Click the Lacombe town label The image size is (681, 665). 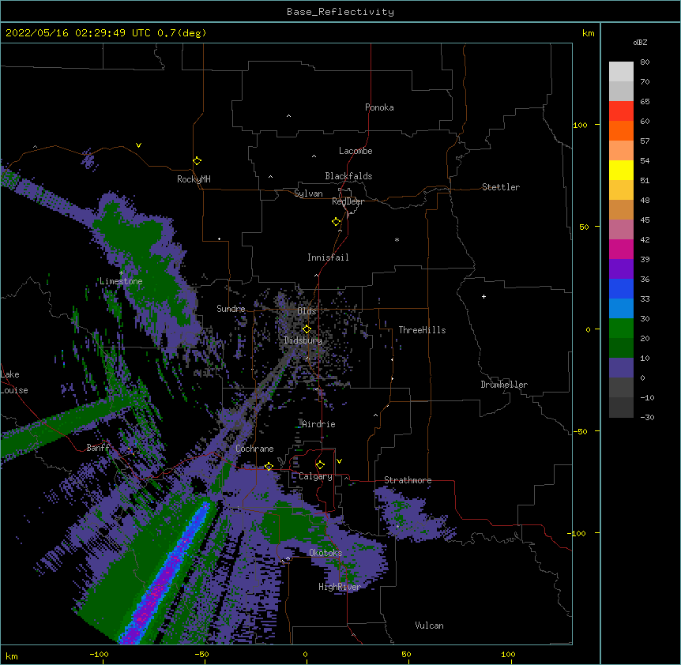pos(356,151)
